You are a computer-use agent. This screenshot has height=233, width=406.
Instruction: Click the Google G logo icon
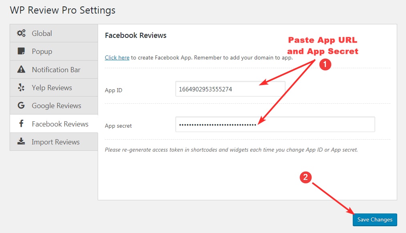click(x=21, y=106)
